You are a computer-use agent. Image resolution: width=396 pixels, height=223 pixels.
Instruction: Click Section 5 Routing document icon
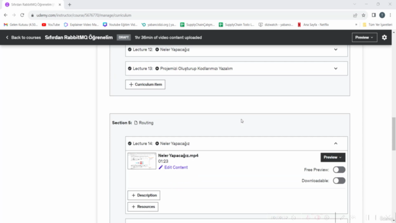pos(136,123)
